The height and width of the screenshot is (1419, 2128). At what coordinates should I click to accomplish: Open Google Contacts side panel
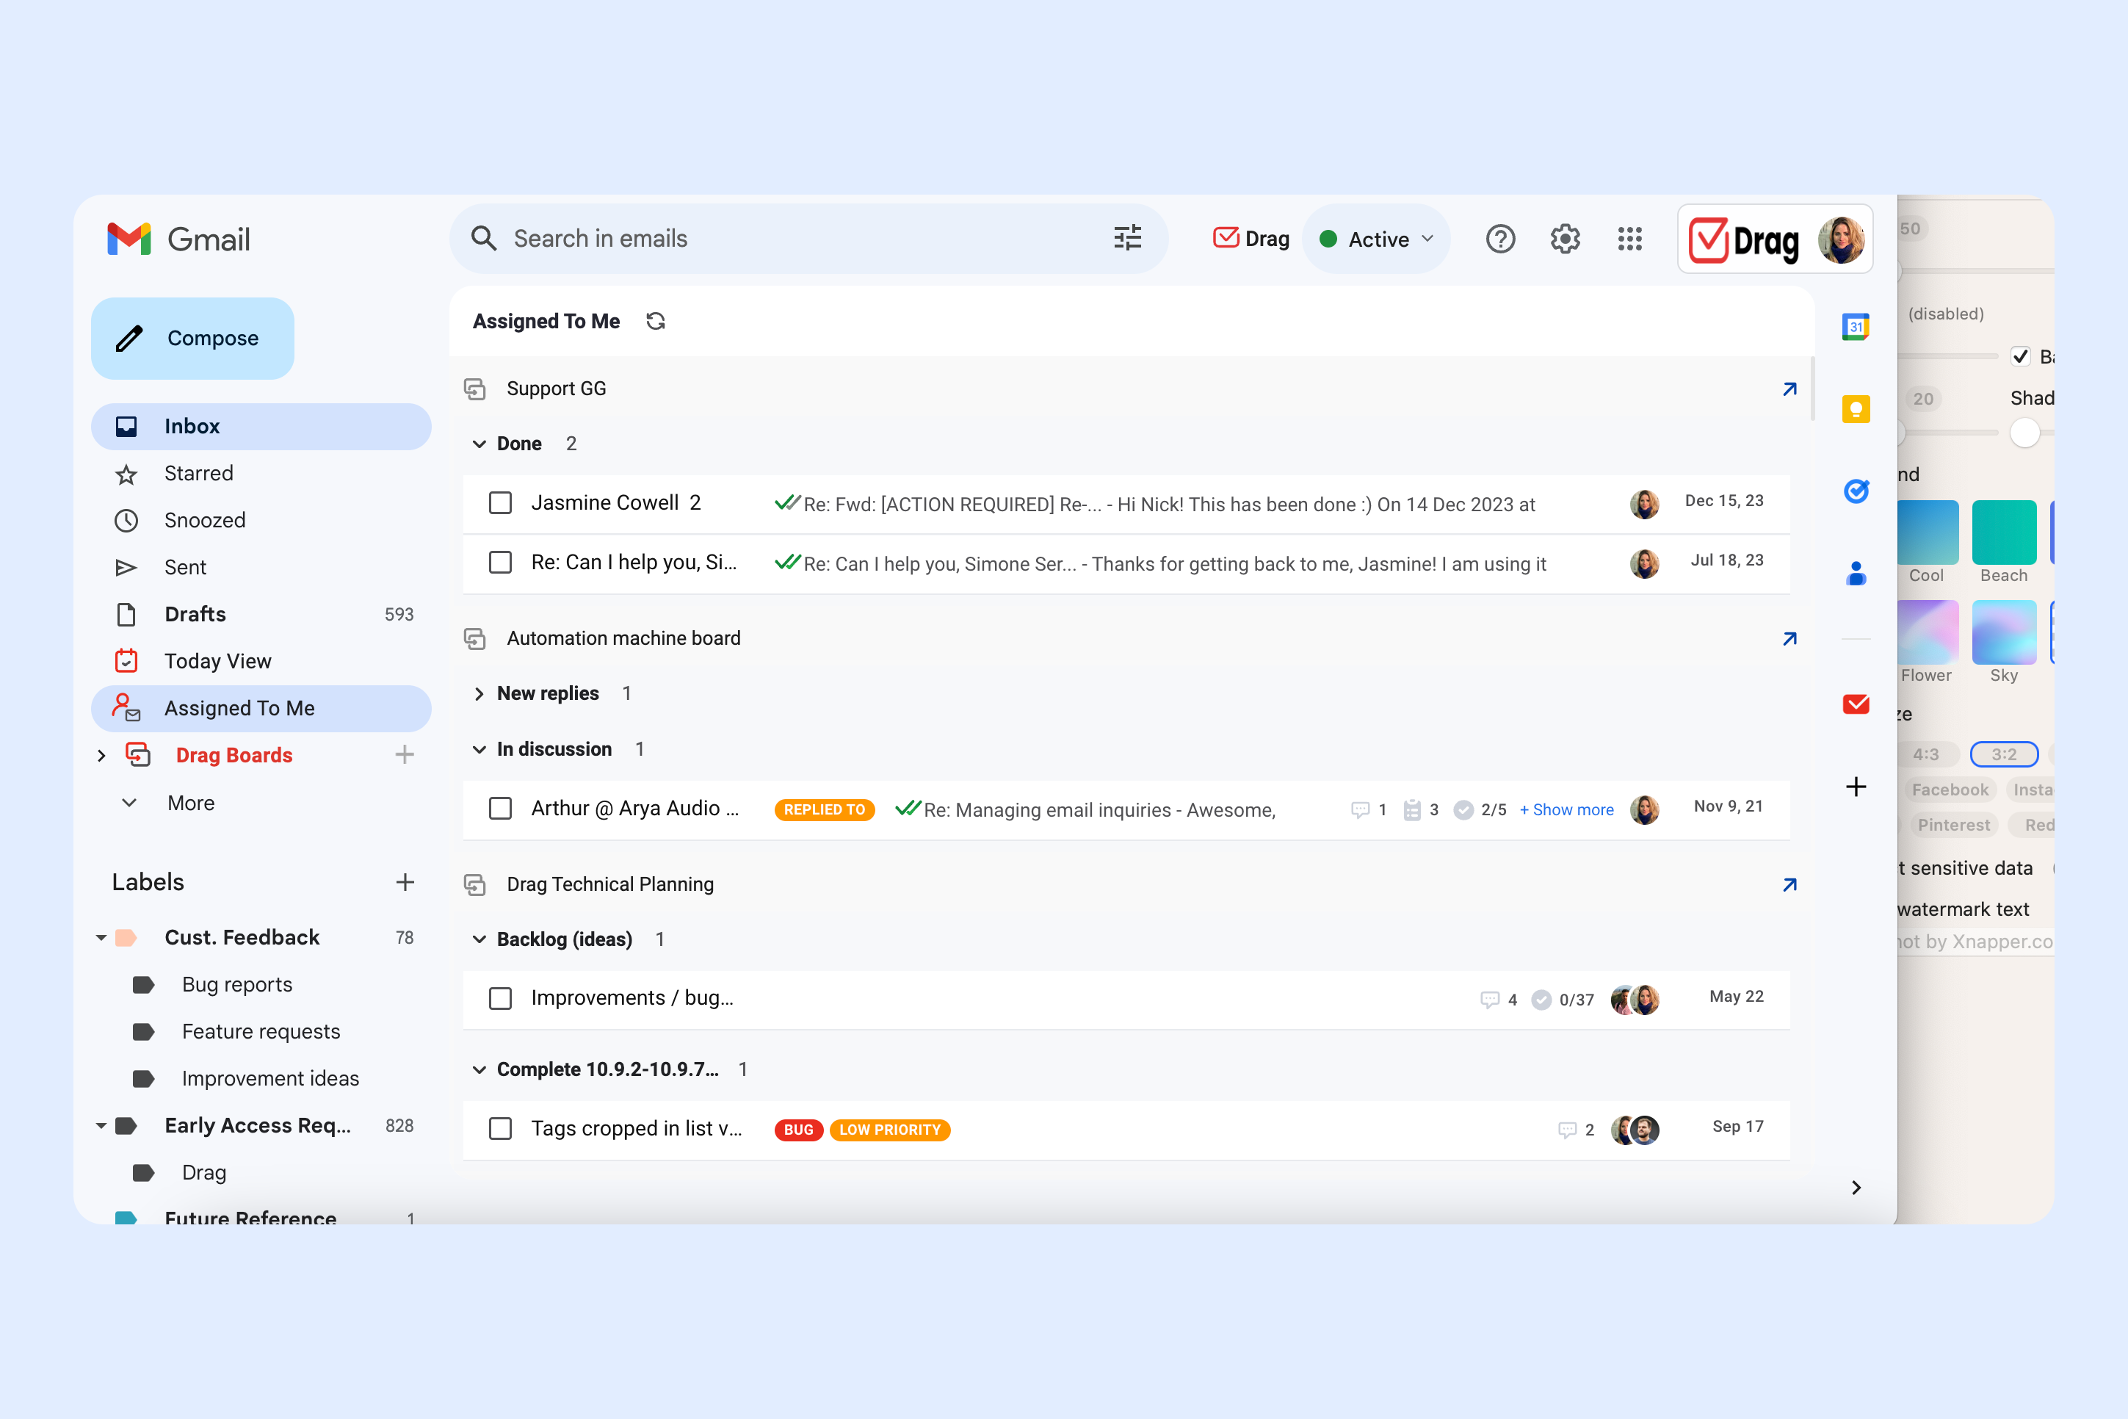(1856, 574)
